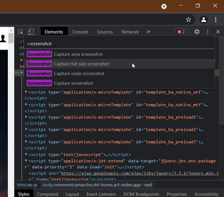Open the Chrome three-dot menu
This screenshot has width=224, height=197.
216,20
